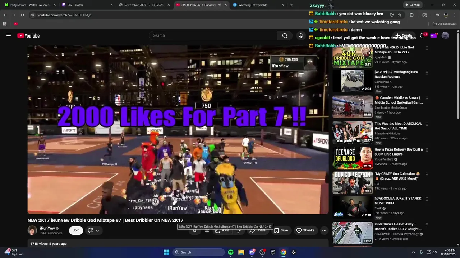Open Killer Thinks He Got Away thumbnail

pyautogui.click(x=353, y=233)
